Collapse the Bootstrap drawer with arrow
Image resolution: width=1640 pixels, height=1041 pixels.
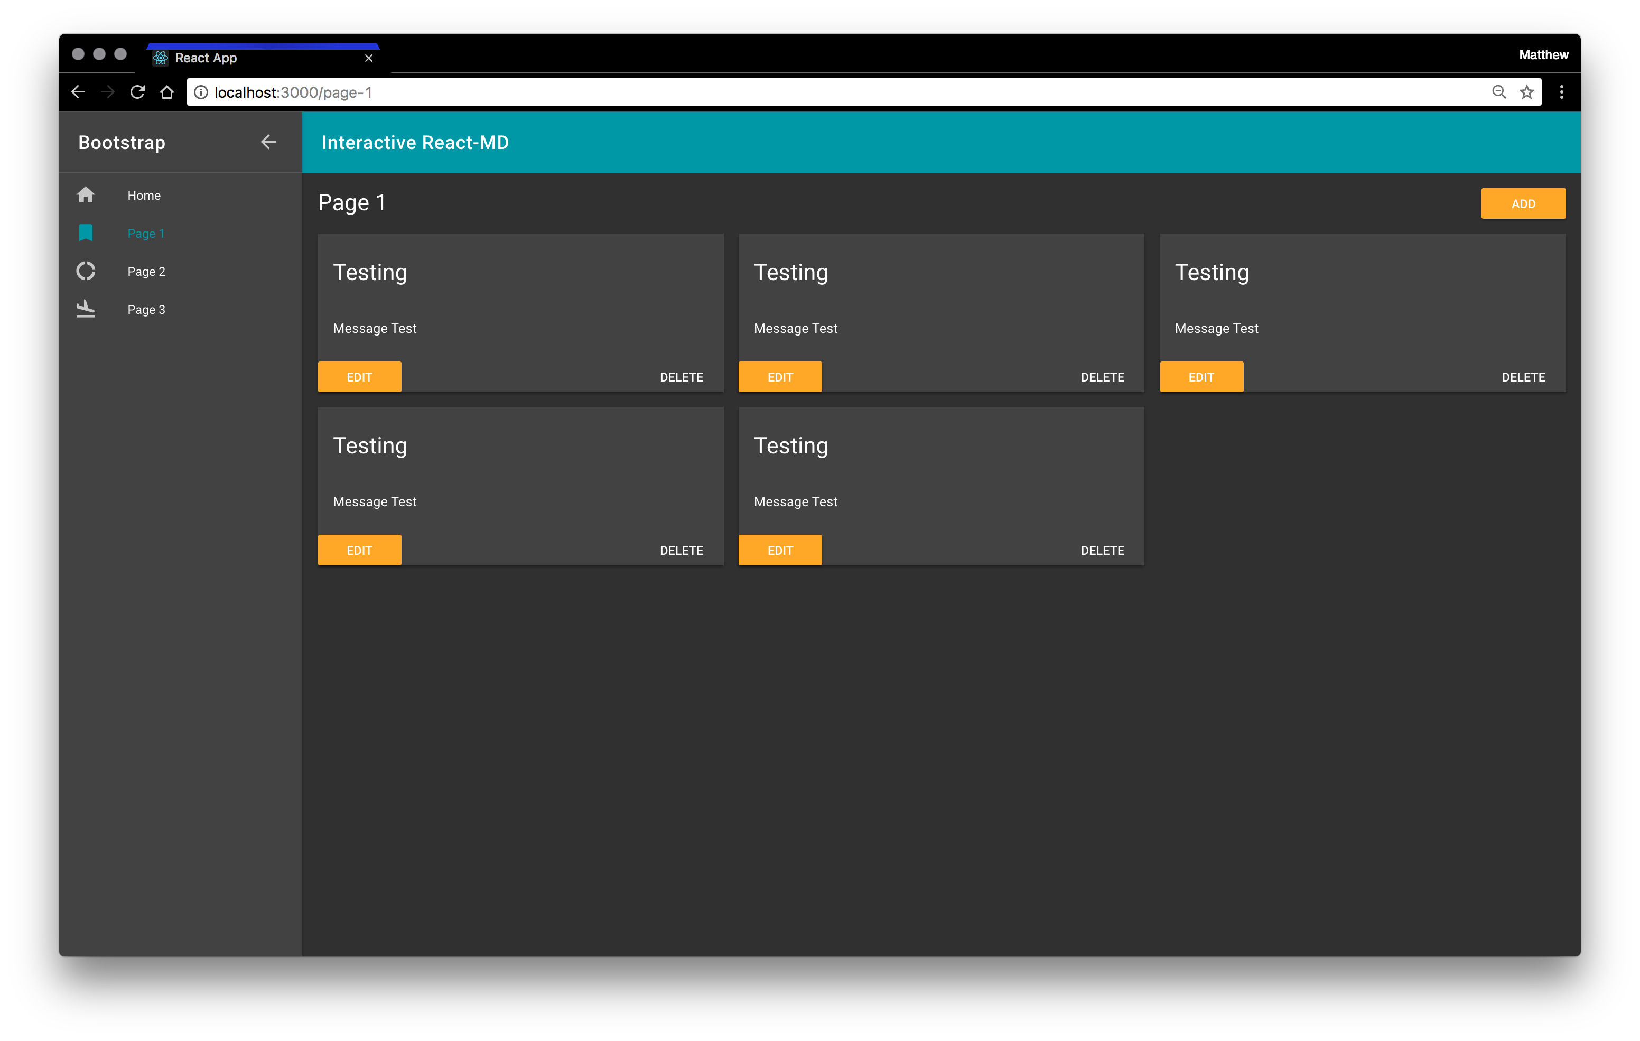[268, 142]
